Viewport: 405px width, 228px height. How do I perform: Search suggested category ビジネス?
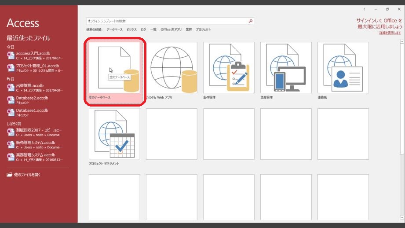coord(131,29)
